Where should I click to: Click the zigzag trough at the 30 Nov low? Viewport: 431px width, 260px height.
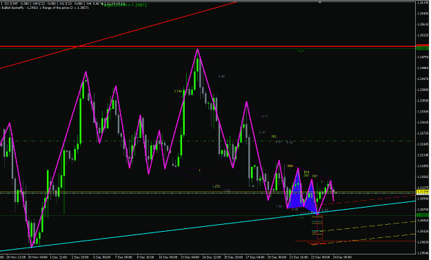tap(32, 246)
